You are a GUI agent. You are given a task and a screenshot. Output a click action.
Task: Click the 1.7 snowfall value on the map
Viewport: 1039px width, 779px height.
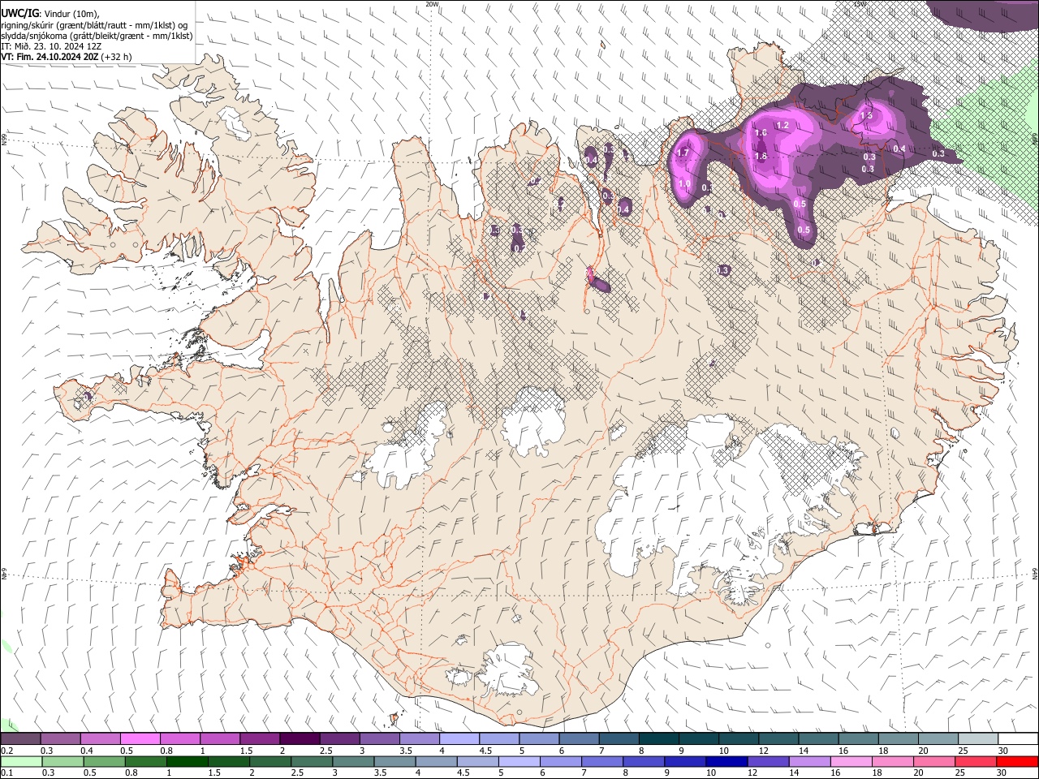coord(683,153)
